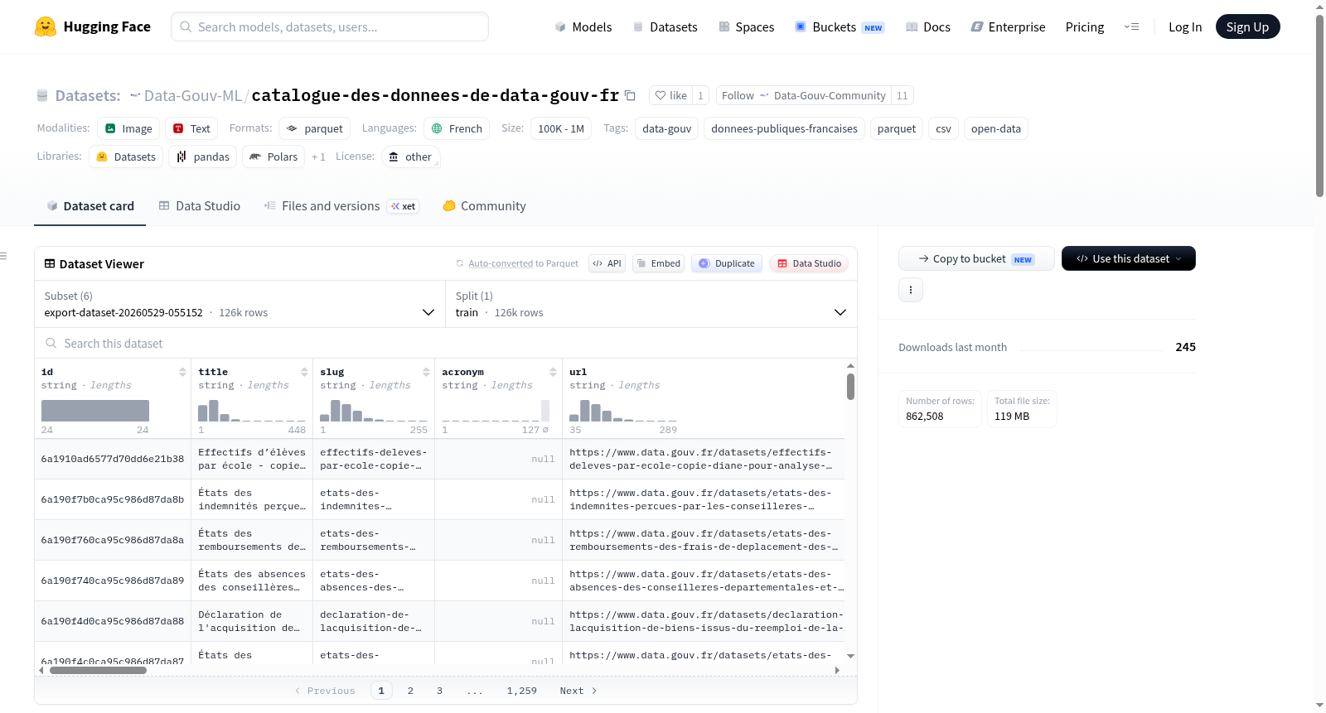Open the Pricing page
The height and width of the screenshot is (713, 1326).
click(x=1085, y=26)
